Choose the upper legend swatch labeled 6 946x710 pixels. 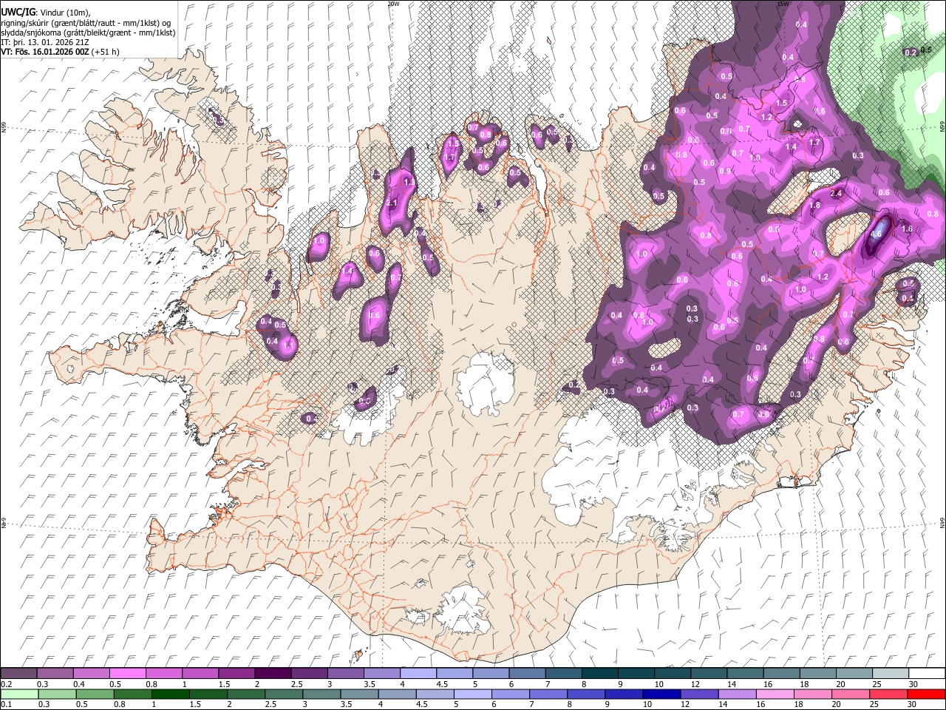point(527,673)
